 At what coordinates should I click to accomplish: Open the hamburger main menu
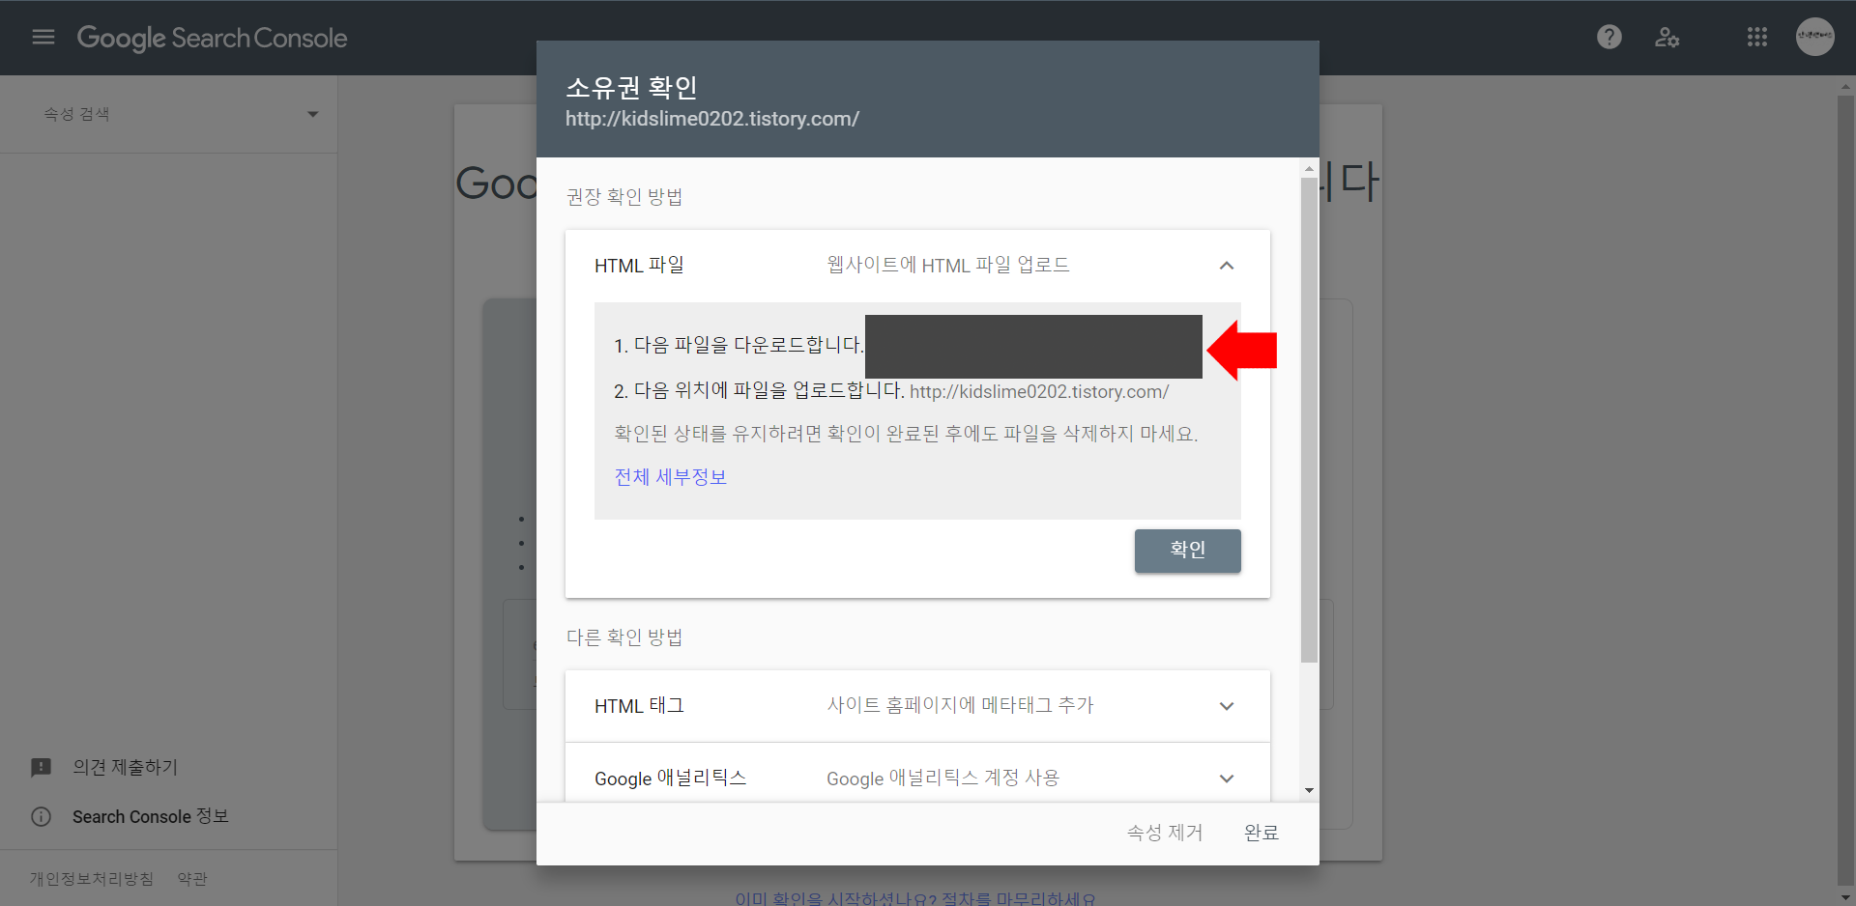[x=43, y=37]
